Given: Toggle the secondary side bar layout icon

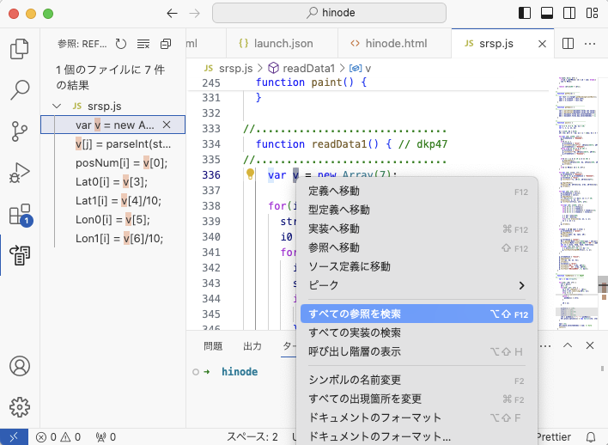Looking at the screenshot, I should 569,13.
